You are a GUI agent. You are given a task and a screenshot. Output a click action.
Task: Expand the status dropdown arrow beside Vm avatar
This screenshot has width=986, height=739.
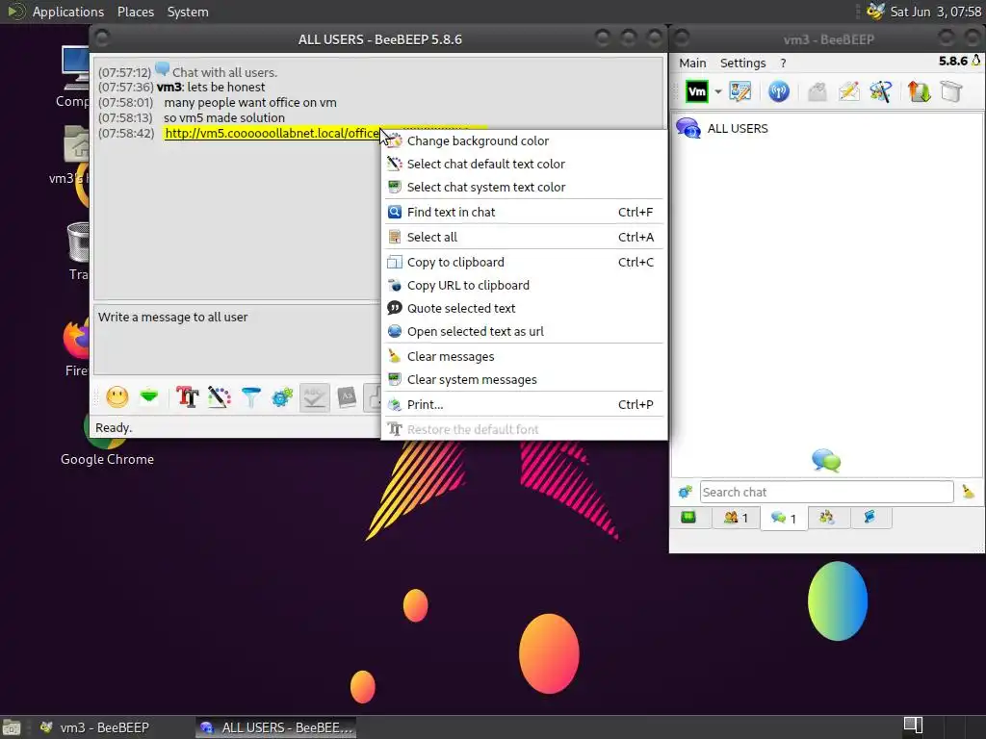tap(718, 91)
